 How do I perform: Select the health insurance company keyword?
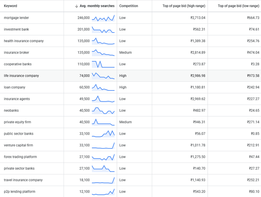point(24,41)
